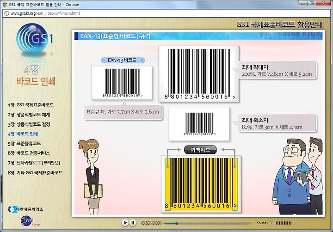The image size is (333, 232).
Task: Open chapter 1장 GS1 국제표준바코드
Action: [31, 105]
